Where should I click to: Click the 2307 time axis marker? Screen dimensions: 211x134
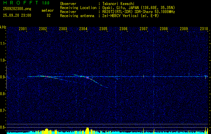(x=144, y=28)
